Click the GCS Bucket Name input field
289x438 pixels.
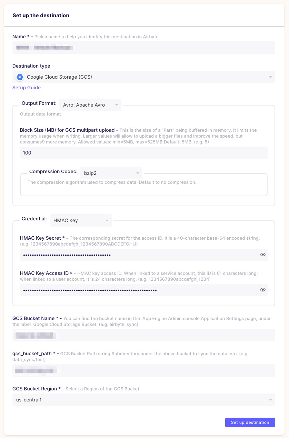coord(143,335)
